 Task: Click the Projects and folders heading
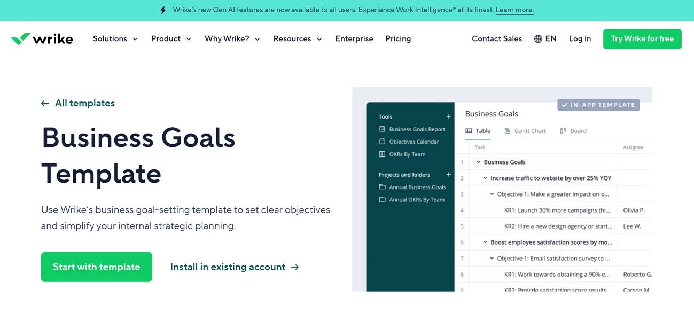(x=404, y=175)
